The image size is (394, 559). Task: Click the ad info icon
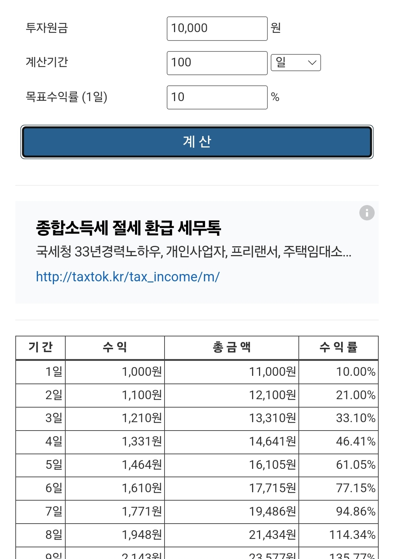[367, 213]
